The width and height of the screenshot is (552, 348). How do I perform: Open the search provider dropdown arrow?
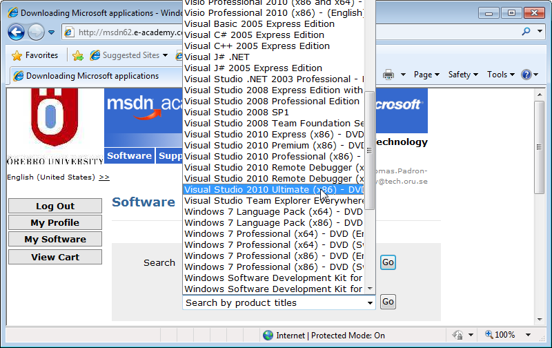[540, 31]
